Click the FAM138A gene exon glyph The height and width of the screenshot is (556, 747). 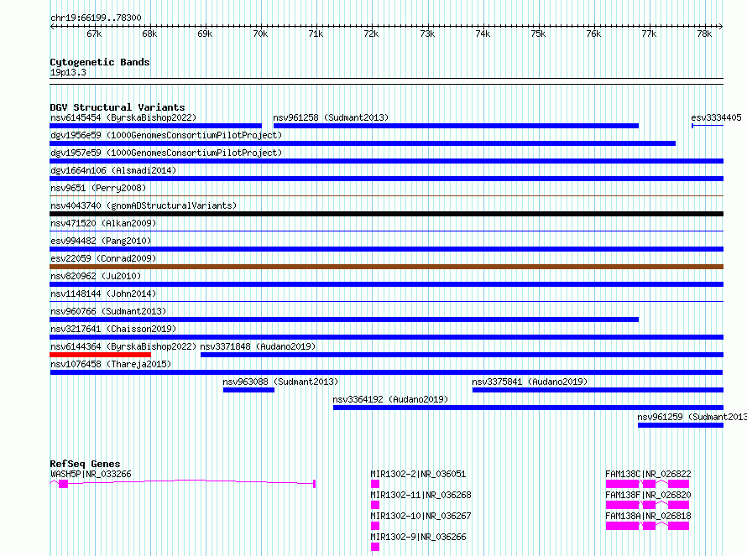pos(647,526)
